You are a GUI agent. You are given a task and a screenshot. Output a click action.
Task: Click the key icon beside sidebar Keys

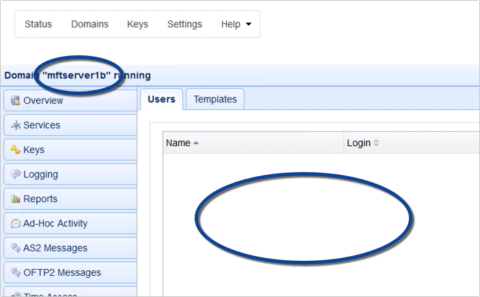(x=16, y=150)
